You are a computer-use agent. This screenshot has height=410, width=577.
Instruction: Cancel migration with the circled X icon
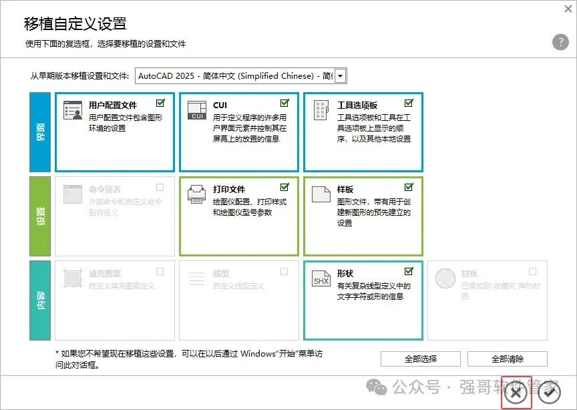pos(516,393)
